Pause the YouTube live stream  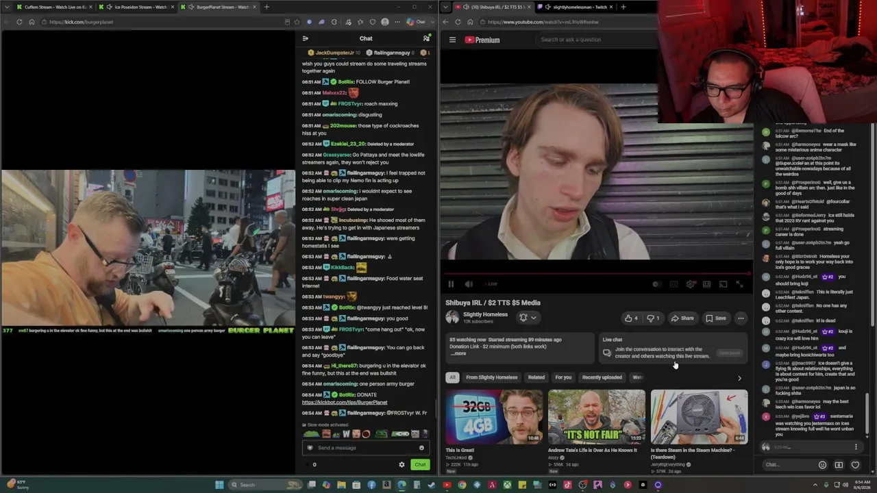pos(451,284)
